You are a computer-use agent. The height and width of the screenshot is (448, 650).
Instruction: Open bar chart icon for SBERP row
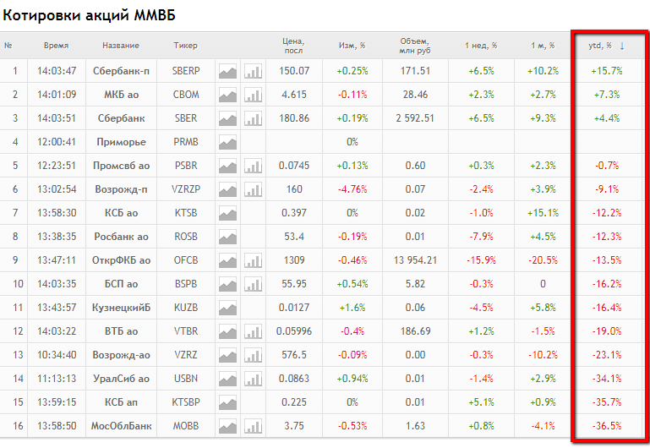253,71
